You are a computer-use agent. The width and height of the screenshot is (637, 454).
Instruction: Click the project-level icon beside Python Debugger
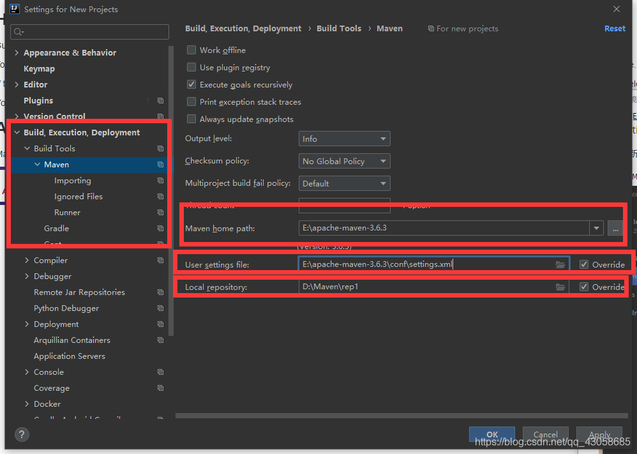pos(160,308)
